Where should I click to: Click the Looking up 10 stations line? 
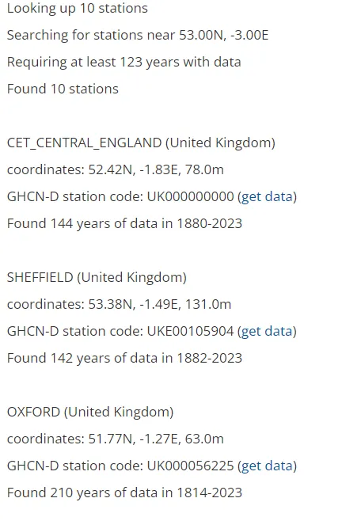[78, 8]
